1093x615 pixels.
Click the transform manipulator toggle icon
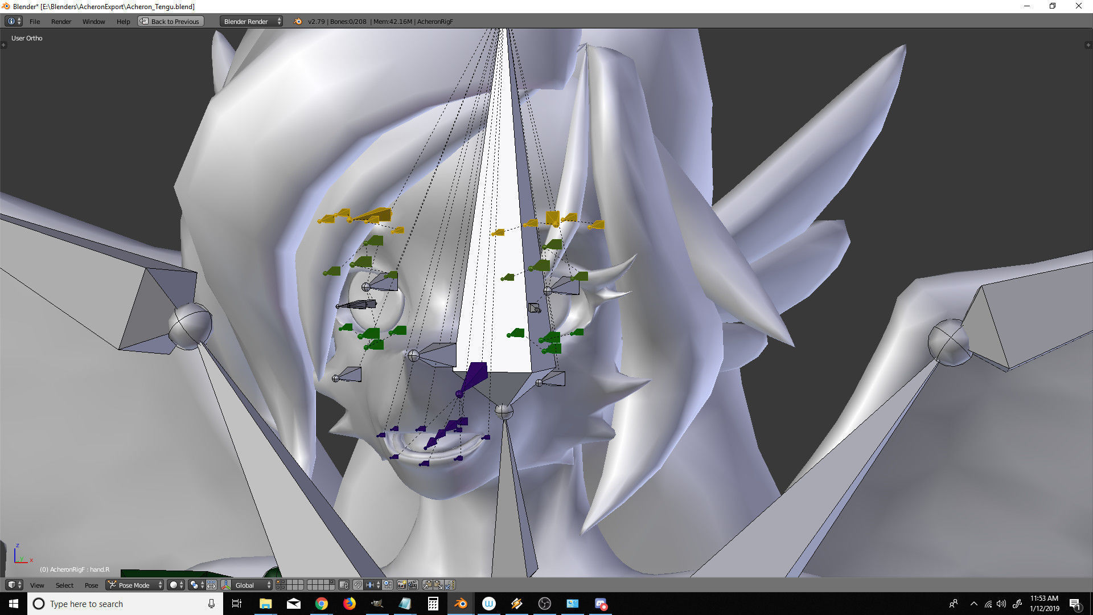[226, 585]
